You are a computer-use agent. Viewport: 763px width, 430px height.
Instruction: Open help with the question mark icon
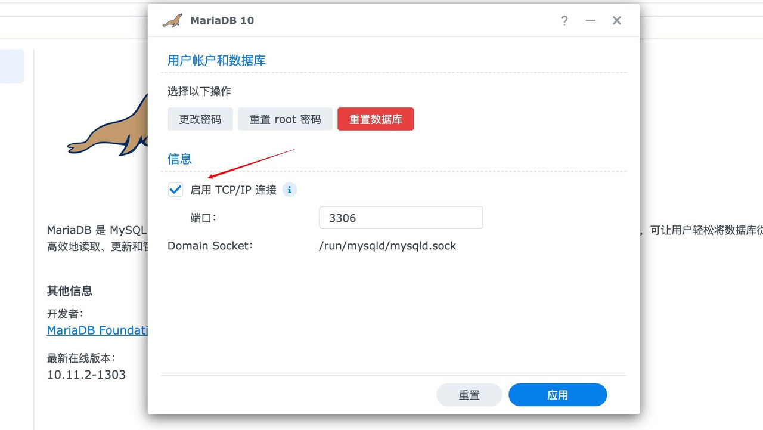564,21
